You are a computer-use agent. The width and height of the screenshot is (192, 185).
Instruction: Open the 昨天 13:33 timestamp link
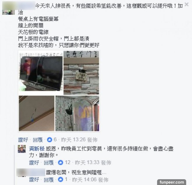(93, 163)
